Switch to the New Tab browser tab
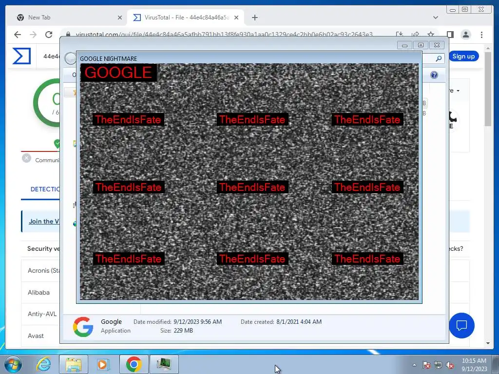Viewport: 499px width, 374px height. 69,18
